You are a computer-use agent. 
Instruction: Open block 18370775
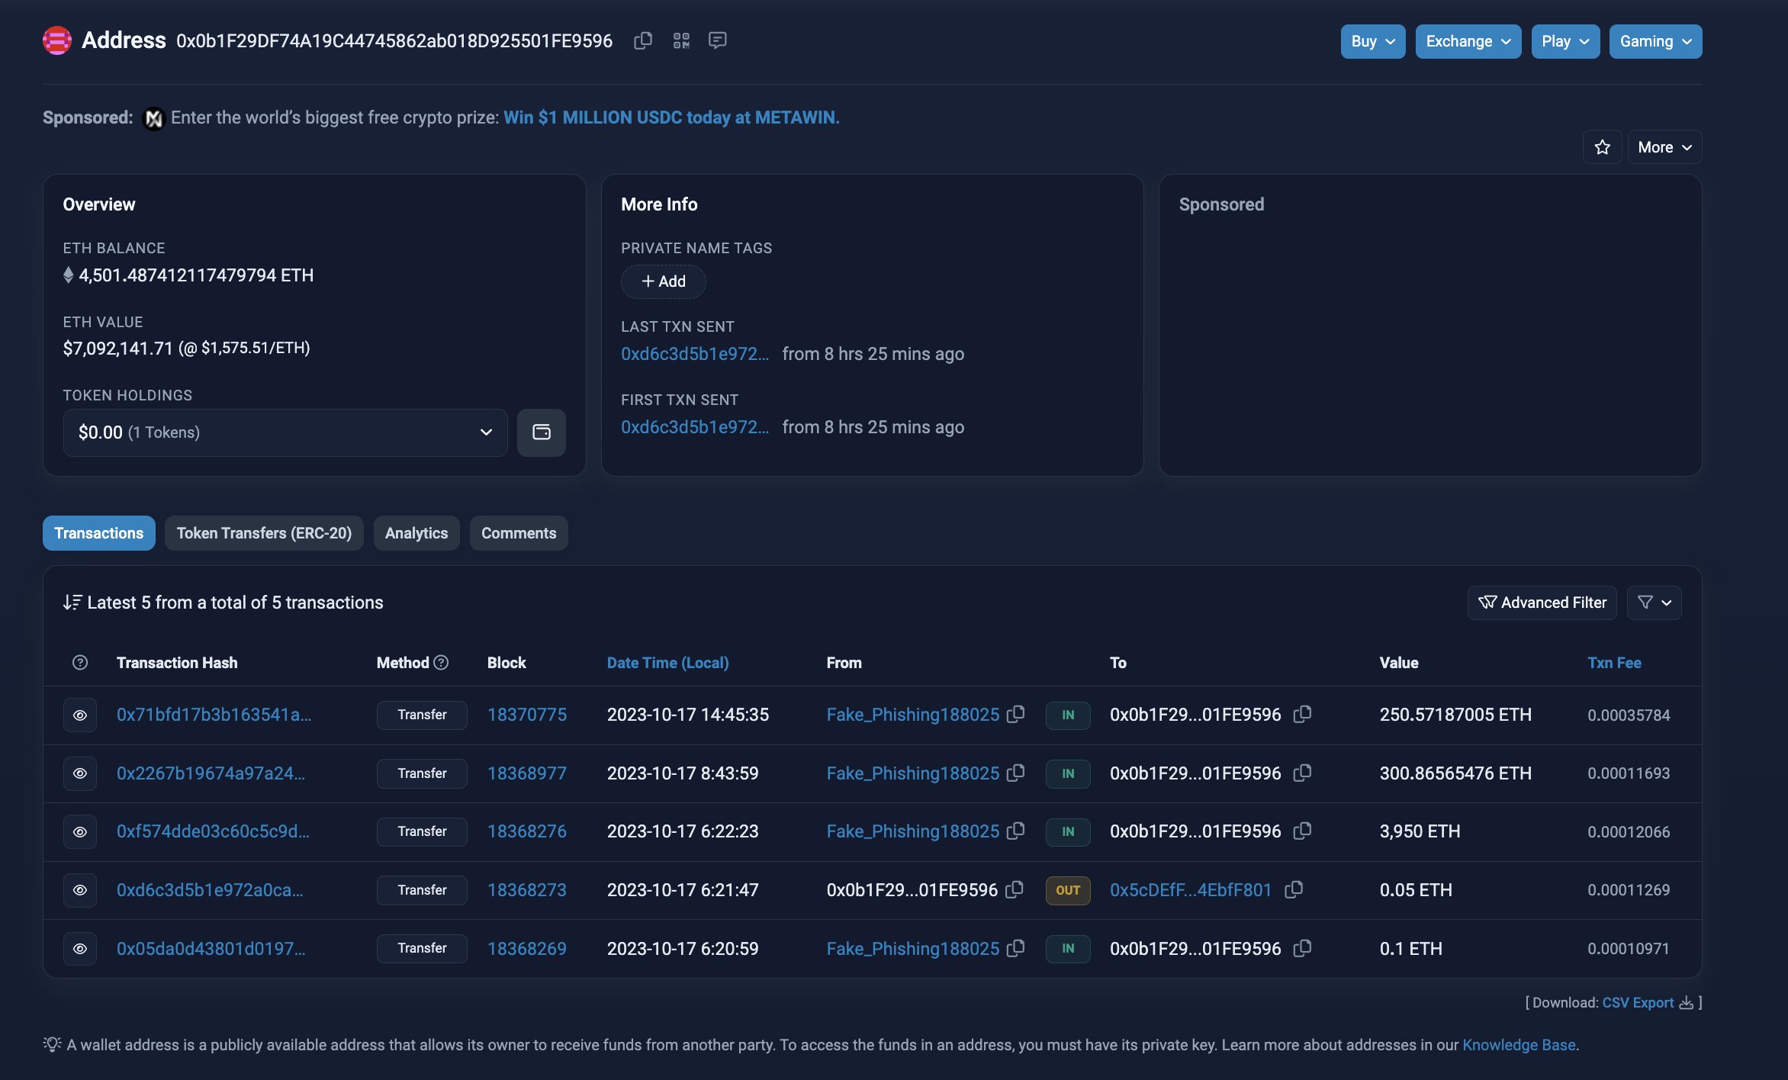527,715
